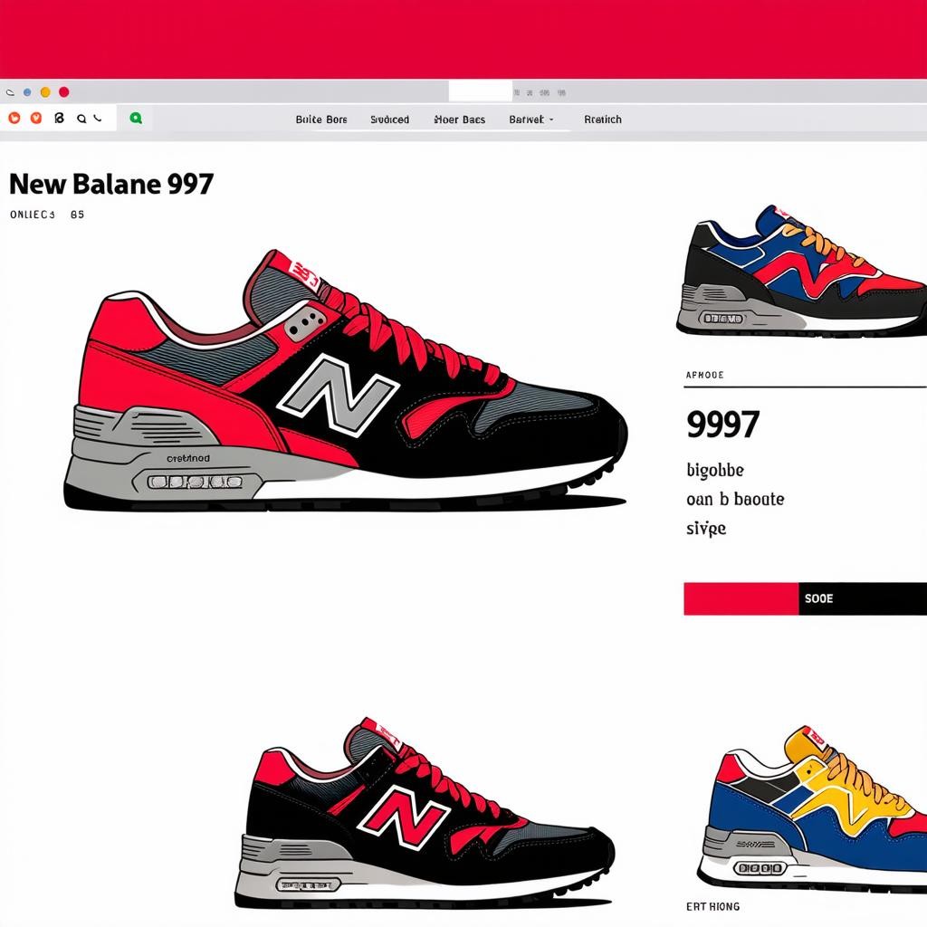Open the Buite Bors menu item
This screenshot has height=927, width=927.
321,119
